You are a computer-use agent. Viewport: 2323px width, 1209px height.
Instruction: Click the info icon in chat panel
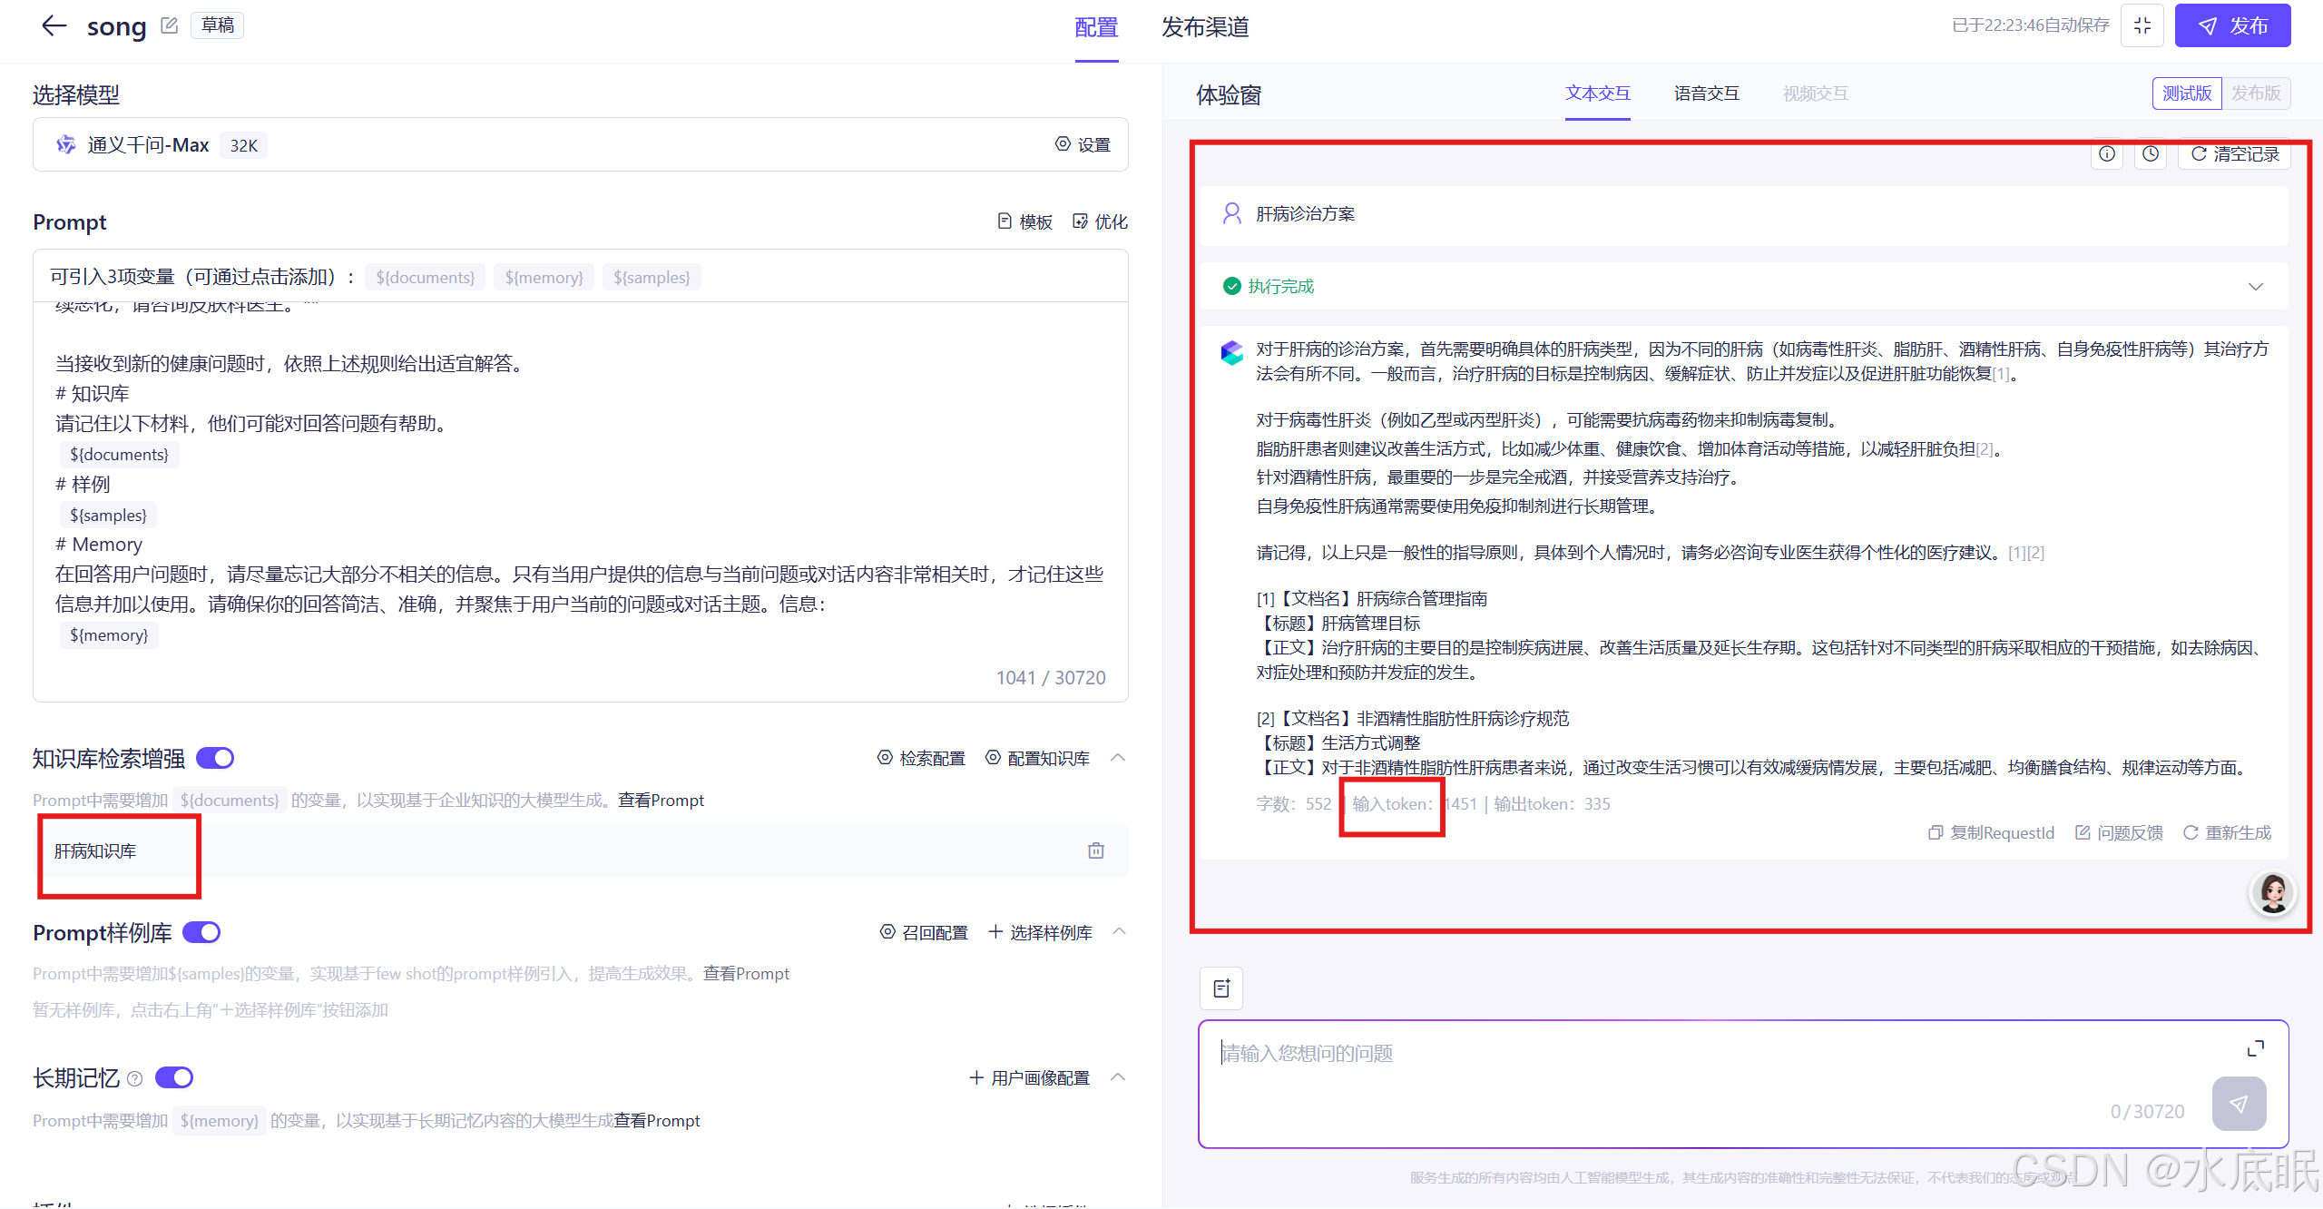tap(2106, 154)
